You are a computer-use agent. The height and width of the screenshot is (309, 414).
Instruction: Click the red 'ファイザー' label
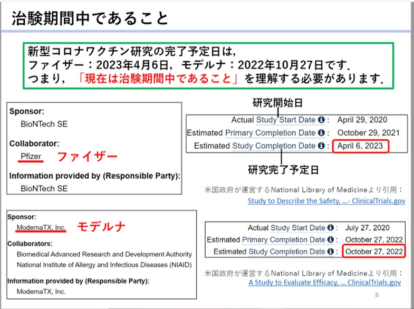click(88, 157)
